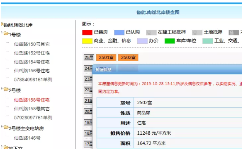Click the red 已售房 legend swatch

[x=87, y=32]
